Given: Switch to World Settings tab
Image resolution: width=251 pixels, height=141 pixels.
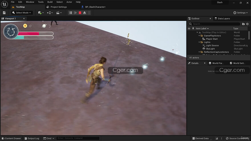Looking at the screenshot, I should pyautogui.click(x=238, y=63).
